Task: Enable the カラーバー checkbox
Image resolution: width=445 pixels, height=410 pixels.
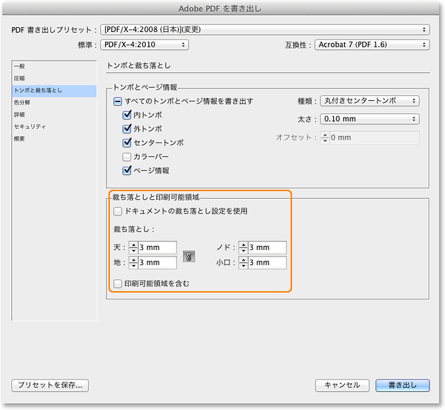Action: click(x=127, y=156)
